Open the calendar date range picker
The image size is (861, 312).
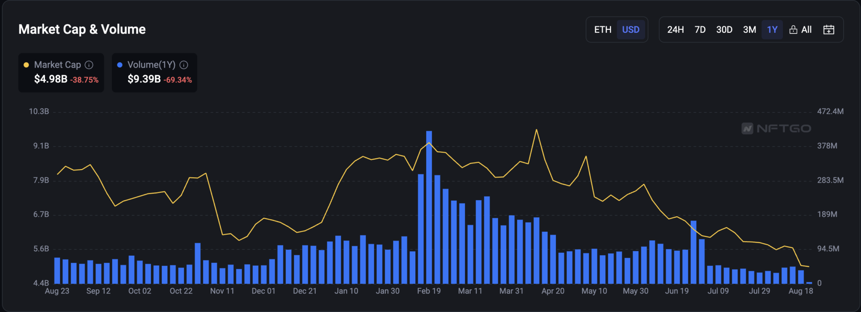click(829, 30)
